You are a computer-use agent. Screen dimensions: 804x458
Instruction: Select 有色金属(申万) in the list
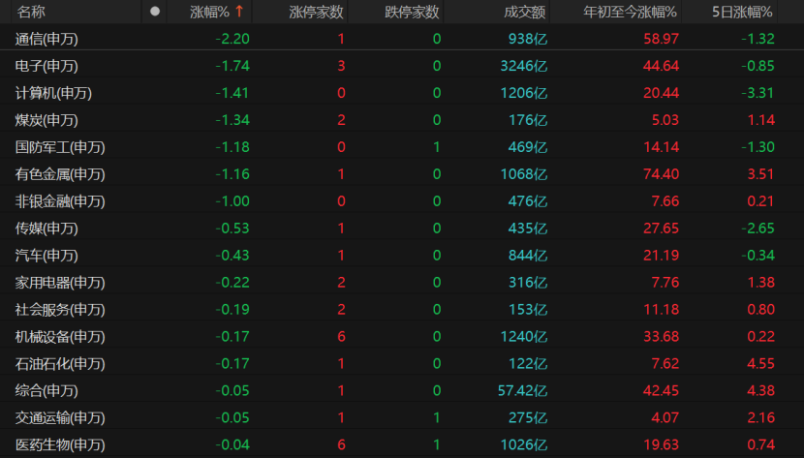click(60, 174)
